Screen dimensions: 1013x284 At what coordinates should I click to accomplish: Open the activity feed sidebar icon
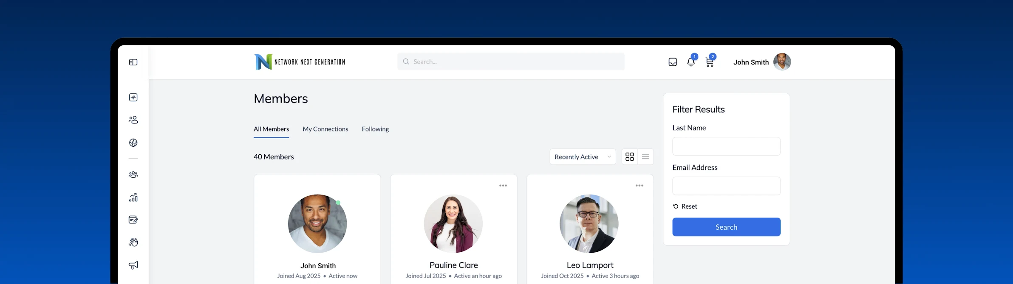[133, 97]
